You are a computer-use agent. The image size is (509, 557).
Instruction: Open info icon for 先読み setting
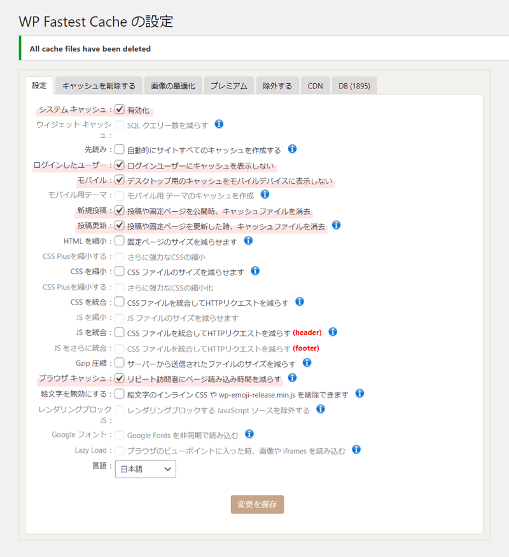(292, 149)
